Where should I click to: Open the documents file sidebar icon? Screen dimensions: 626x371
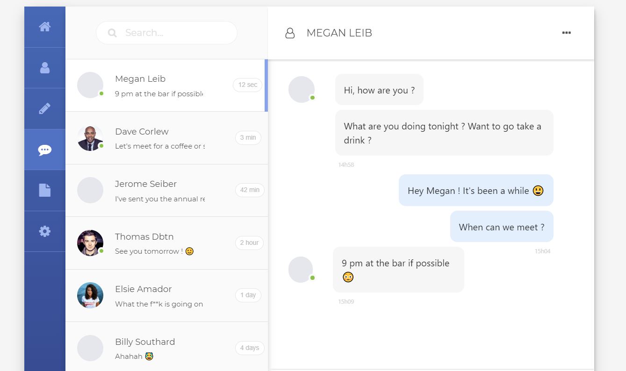coord(45,190)
